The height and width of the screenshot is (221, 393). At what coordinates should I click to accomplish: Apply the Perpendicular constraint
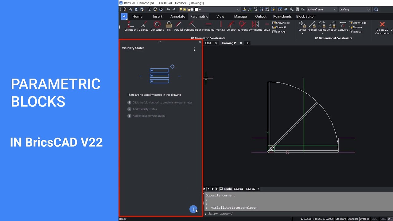click(x=193, y=26)
